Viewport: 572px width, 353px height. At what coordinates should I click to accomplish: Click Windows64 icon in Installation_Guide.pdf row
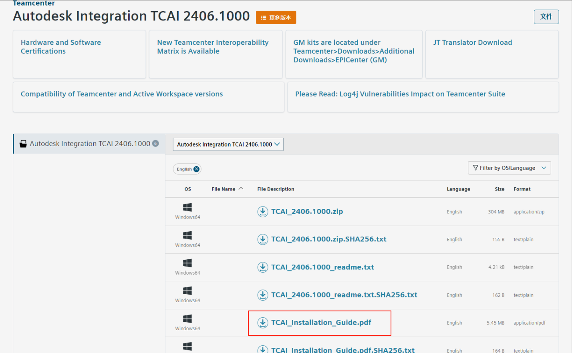click(187, 319)
